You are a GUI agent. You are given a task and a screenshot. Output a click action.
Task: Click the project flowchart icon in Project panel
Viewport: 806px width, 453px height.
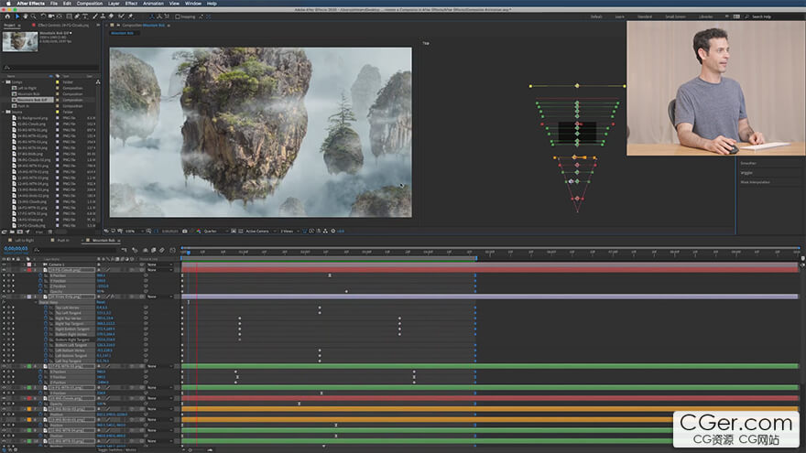98,81
